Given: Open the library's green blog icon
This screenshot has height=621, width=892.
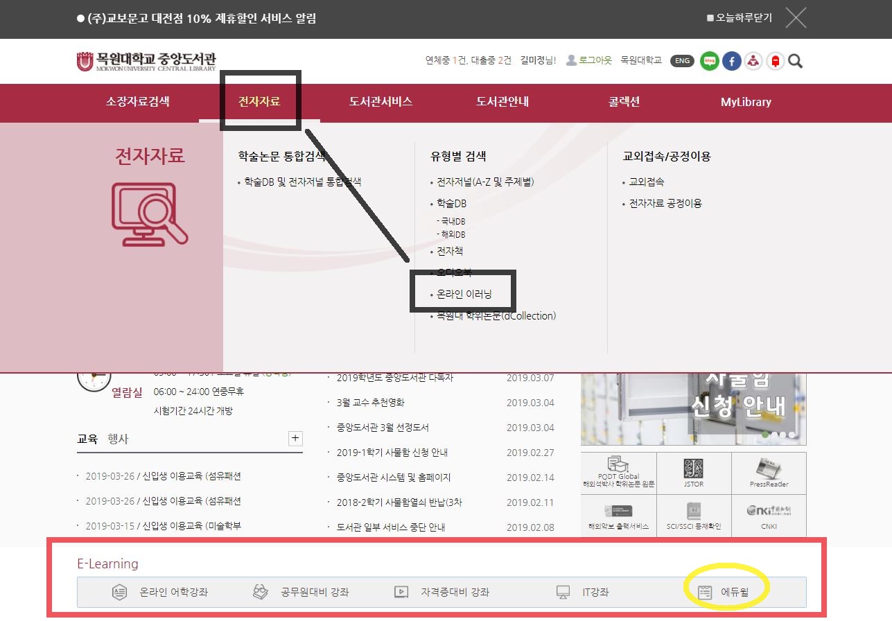Looking at the screenshot, I should point(709,61).
